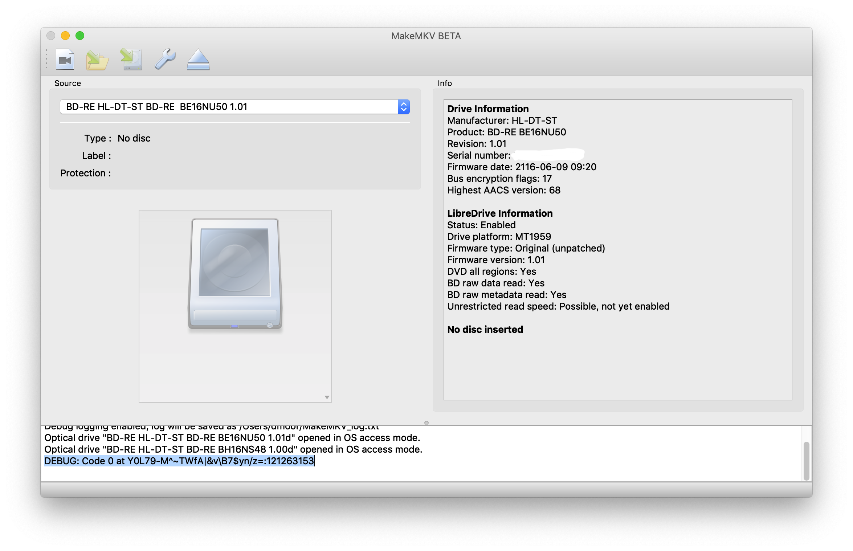Click the 'No disc inserted' text

point(485,330)
